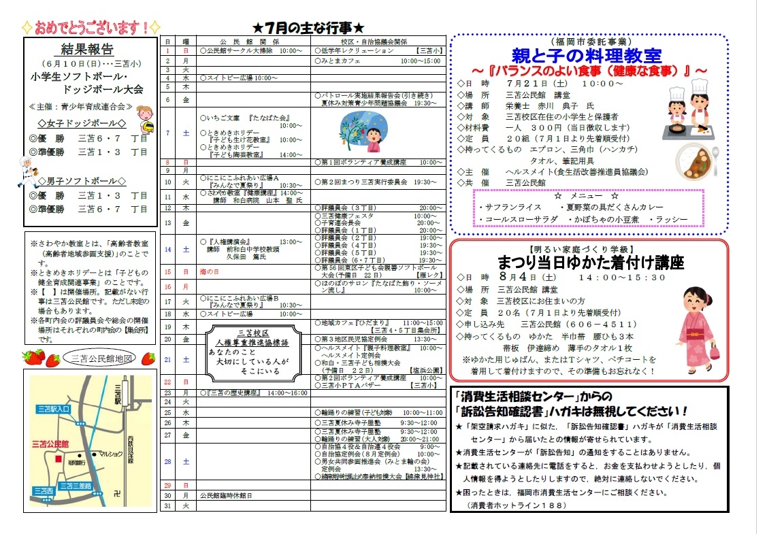Click the single strawberry right of map title
Viewport: 784px width, 534px height.
[x=148, y=358]
